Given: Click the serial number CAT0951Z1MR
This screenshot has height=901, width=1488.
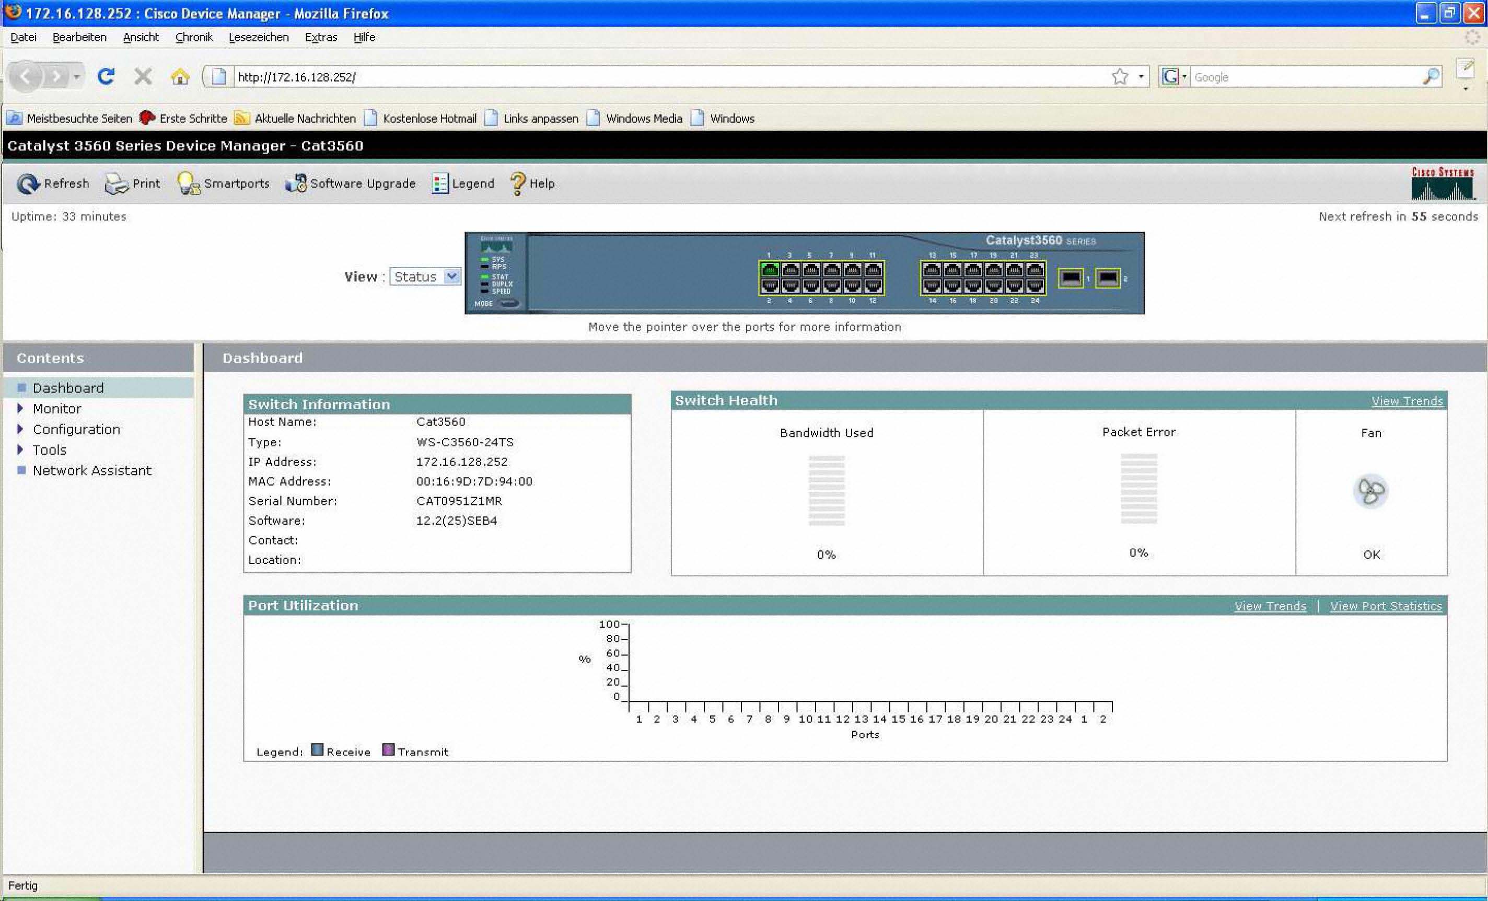Looking at the screenshot, I should click(459, 501).
